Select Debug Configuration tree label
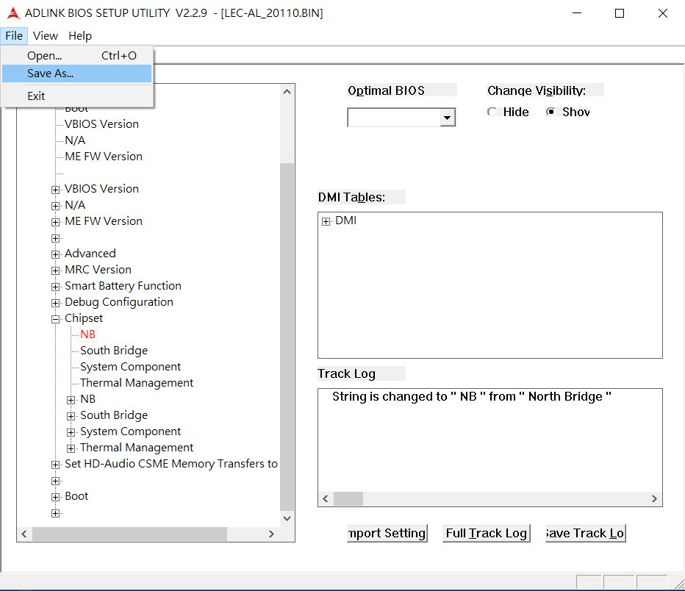 (x=119, y=302)
